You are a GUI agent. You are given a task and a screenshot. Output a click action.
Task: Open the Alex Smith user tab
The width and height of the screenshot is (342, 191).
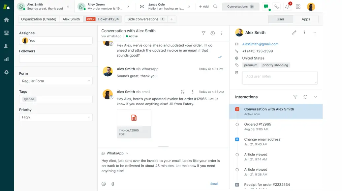tap(71, 19)
